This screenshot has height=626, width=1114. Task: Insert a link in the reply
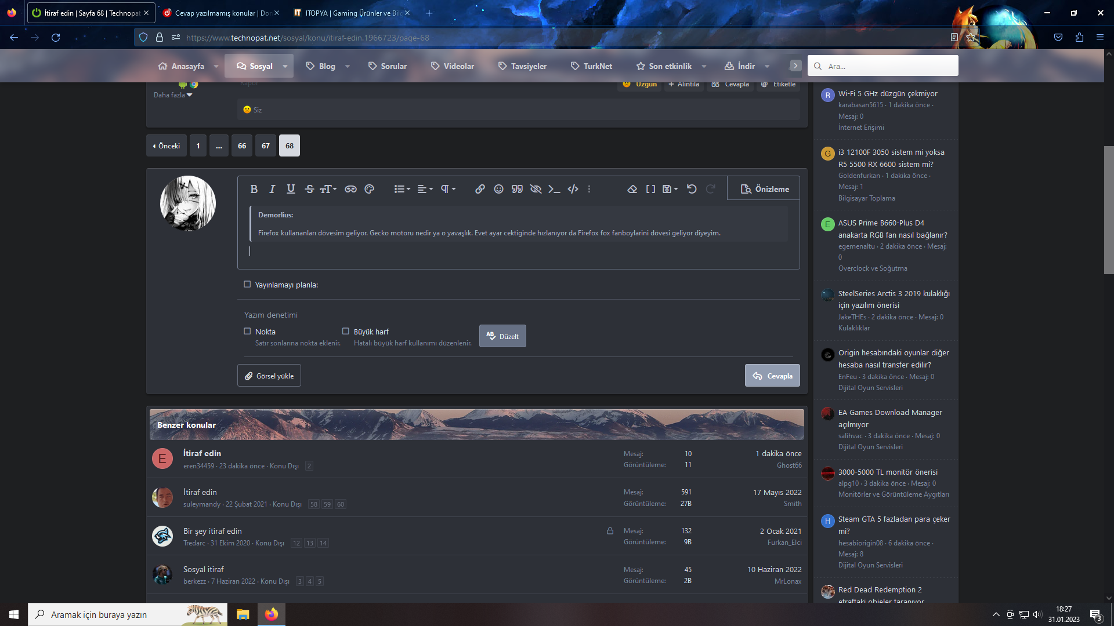[480, 189]
